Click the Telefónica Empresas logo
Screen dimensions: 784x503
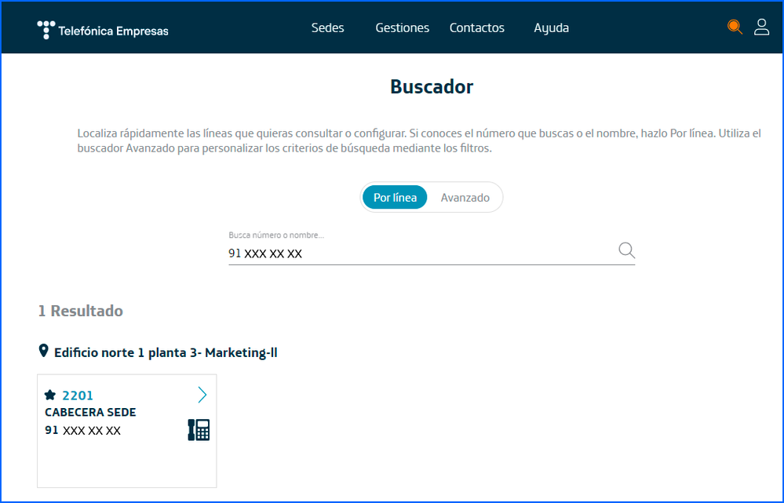pyautogui.click(x=102, y=30)
